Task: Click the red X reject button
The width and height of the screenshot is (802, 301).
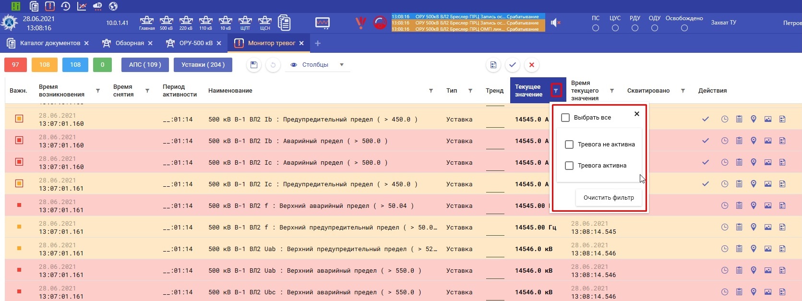Action: coord(531,65)
